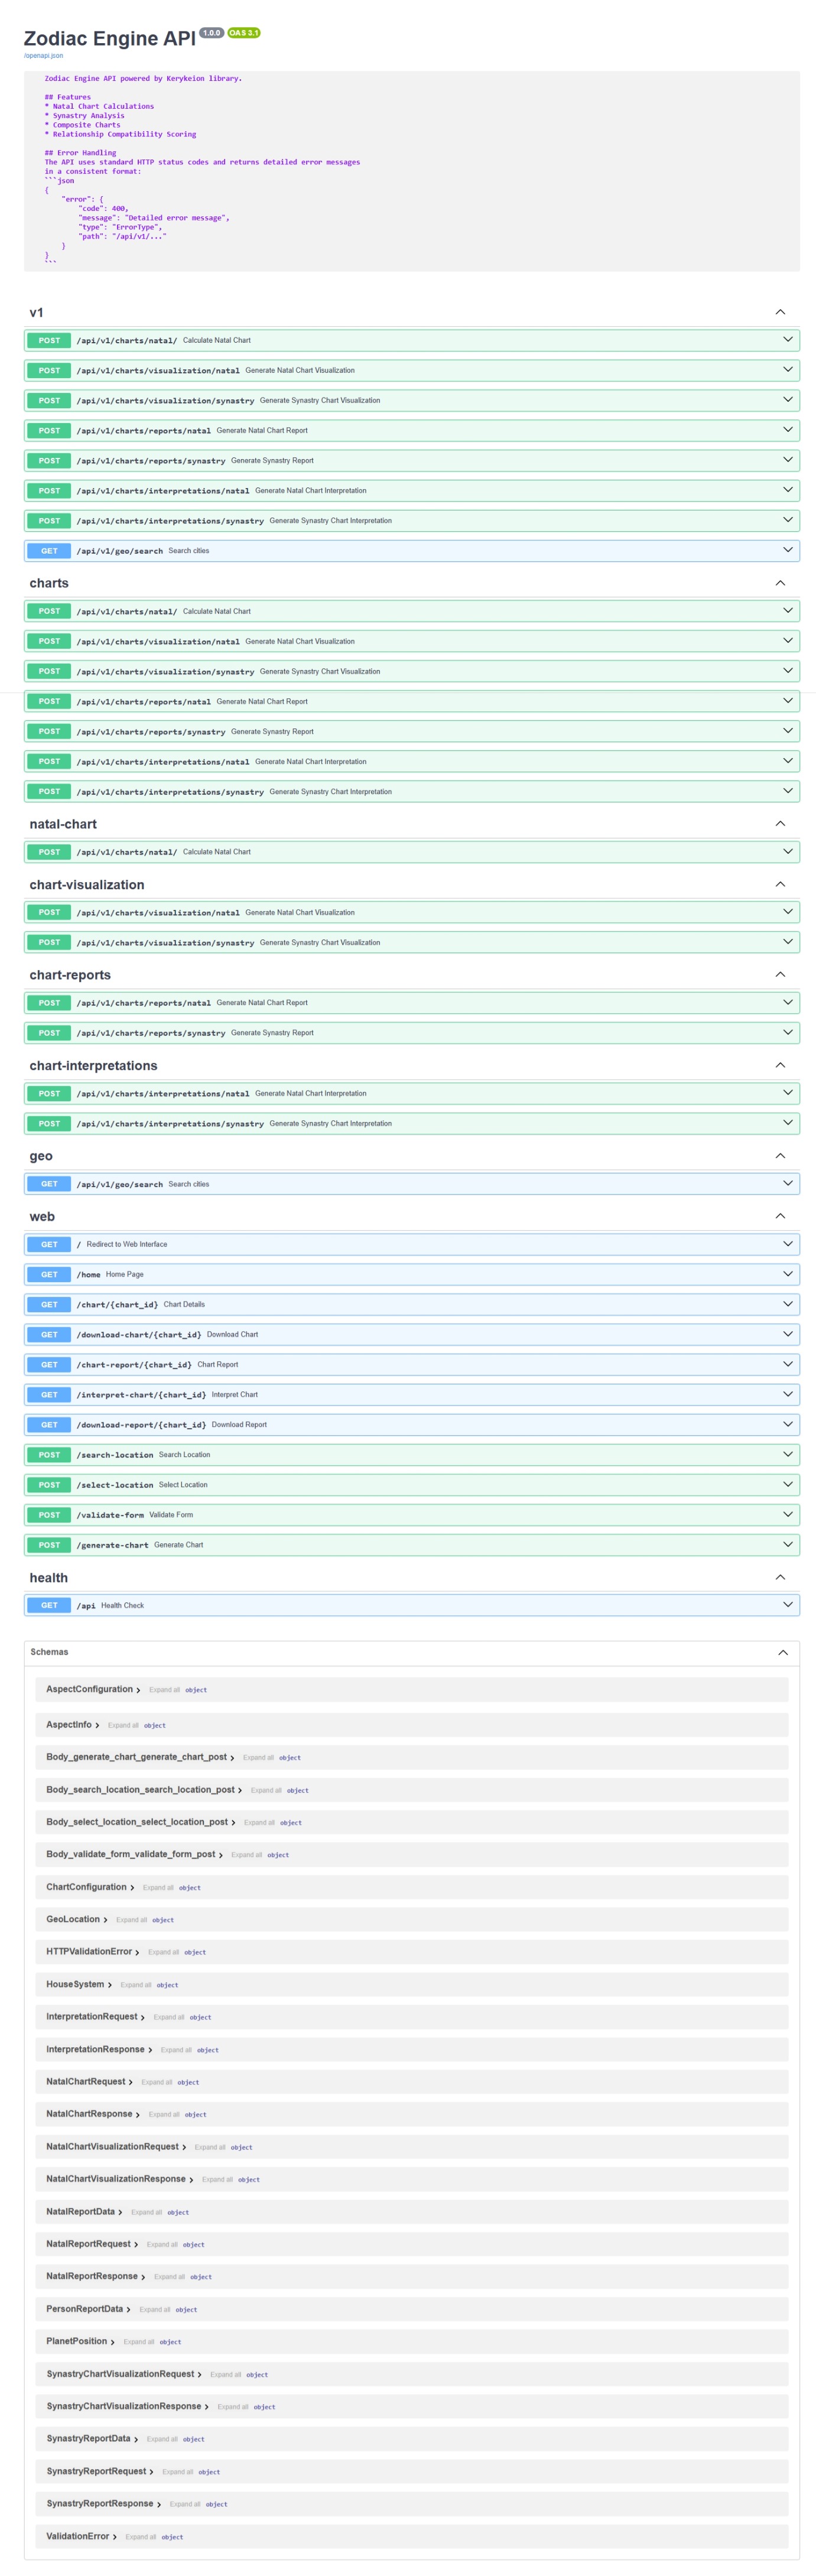Open Generate Natal Chart Interpretation under chart-interpretations
Image resolution: width=816 pixels, height=2576 pixels.
(412, 1093)
